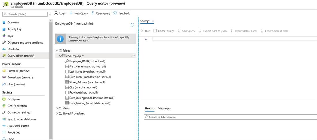
Task: Expand the Views folder
Action: [57, 108]
